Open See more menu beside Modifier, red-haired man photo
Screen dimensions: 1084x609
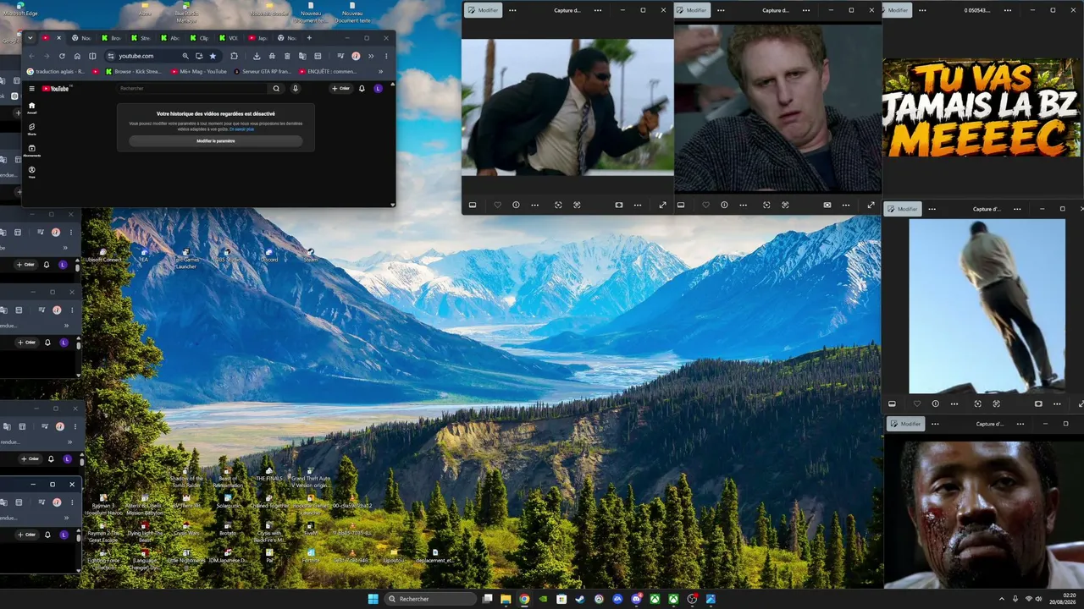point(721,10)
